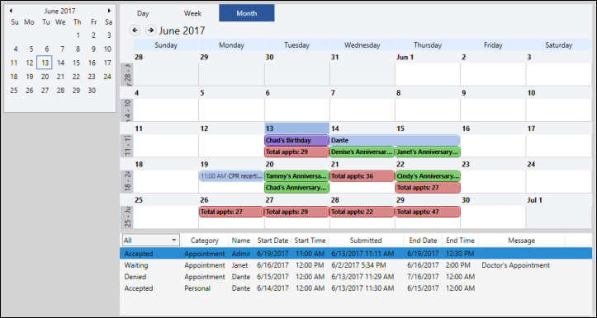Open Cindy's Anniversary event

pyautogui.click(x=428, y=176)
